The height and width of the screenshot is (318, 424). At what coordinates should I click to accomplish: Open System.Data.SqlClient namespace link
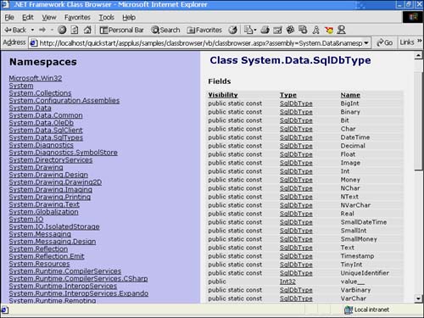[x=46, y=131]
